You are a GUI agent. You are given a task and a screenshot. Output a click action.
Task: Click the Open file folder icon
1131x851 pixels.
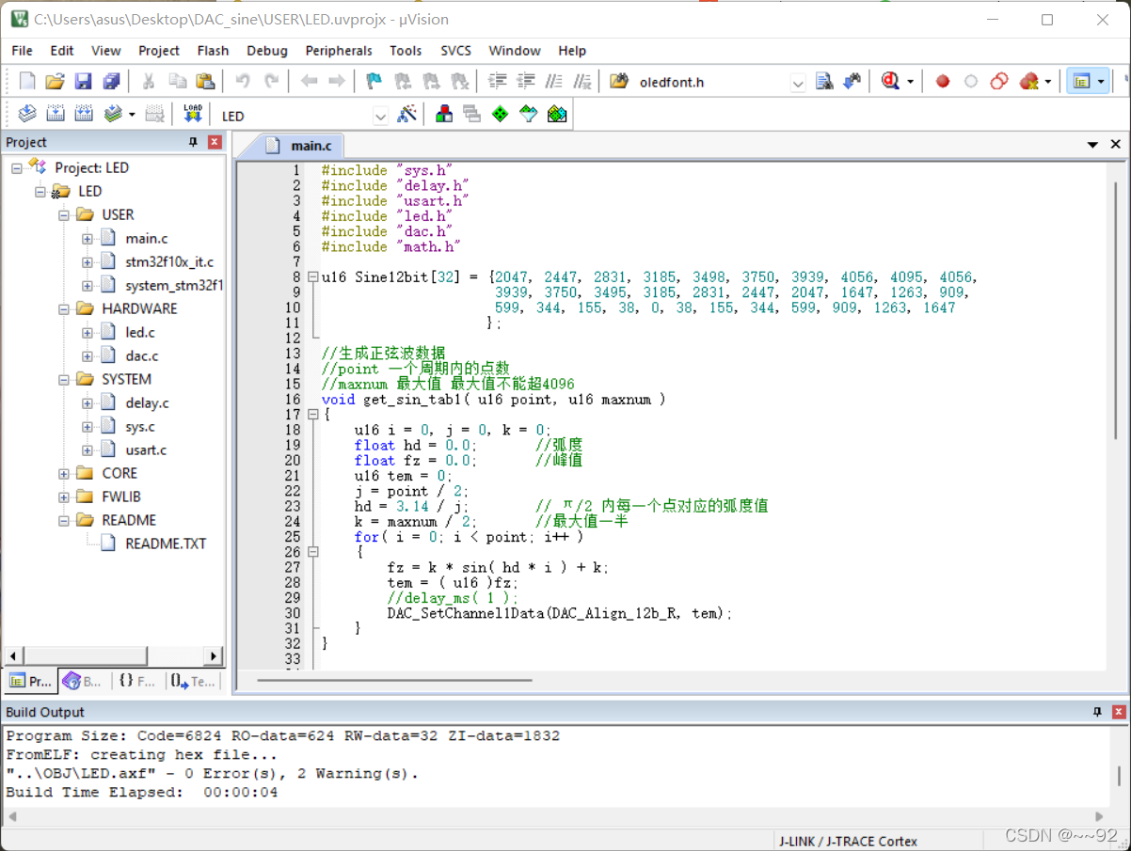click(x=56, y=82)
